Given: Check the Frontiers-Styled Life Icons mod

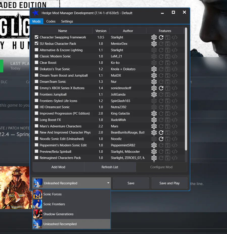Looking at the screenshot, I should [36, 101].
